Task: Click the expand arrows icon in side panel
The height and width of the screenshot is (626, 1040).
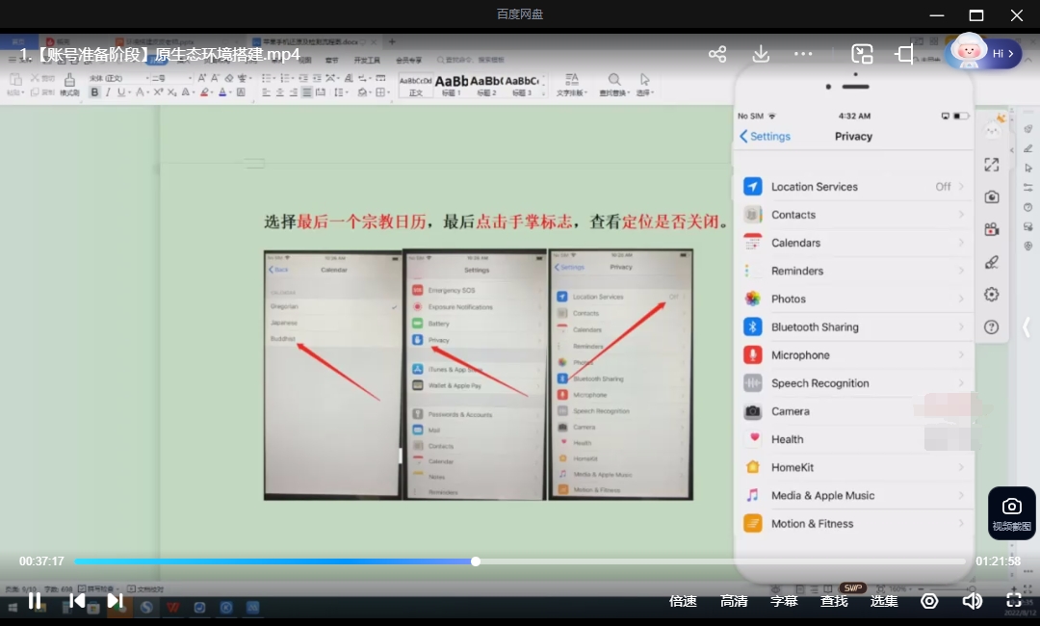Action: point(992,165)
